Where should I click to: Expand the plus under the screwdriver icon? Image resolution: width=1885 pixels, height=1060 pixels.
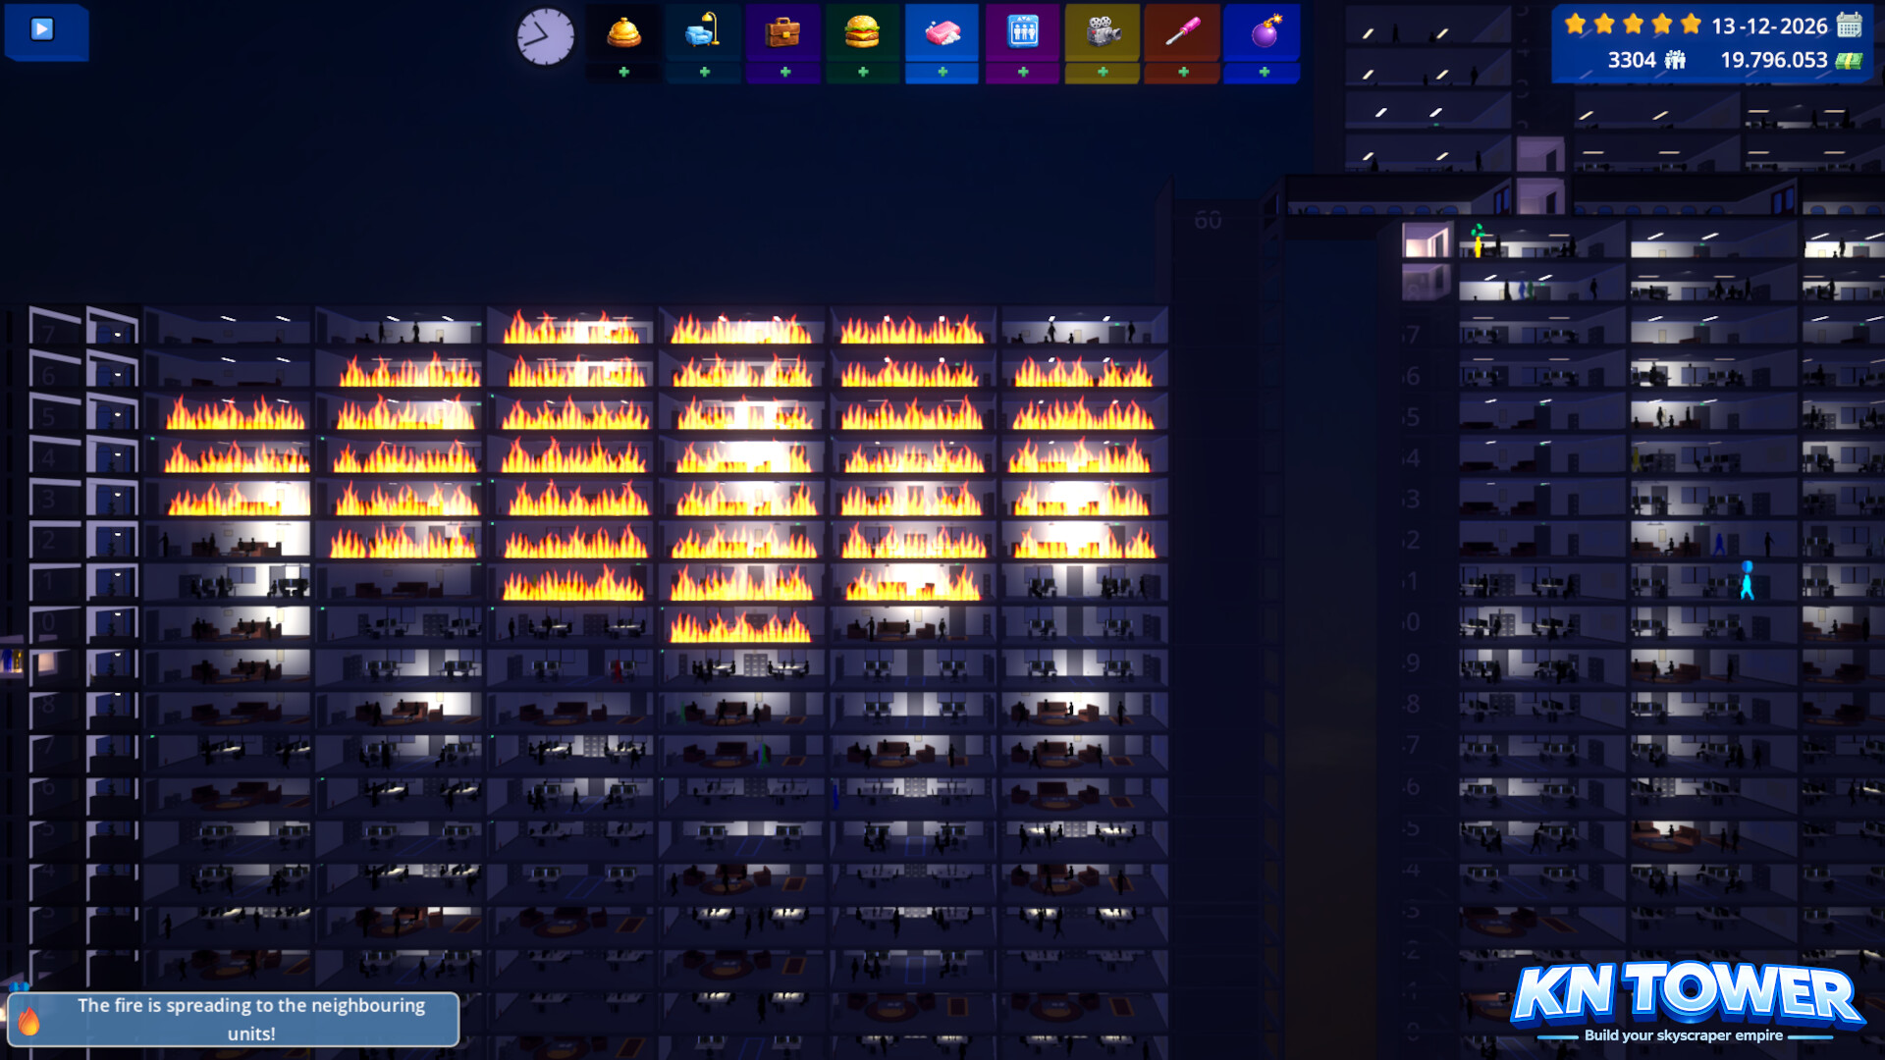pos(1183,73)
